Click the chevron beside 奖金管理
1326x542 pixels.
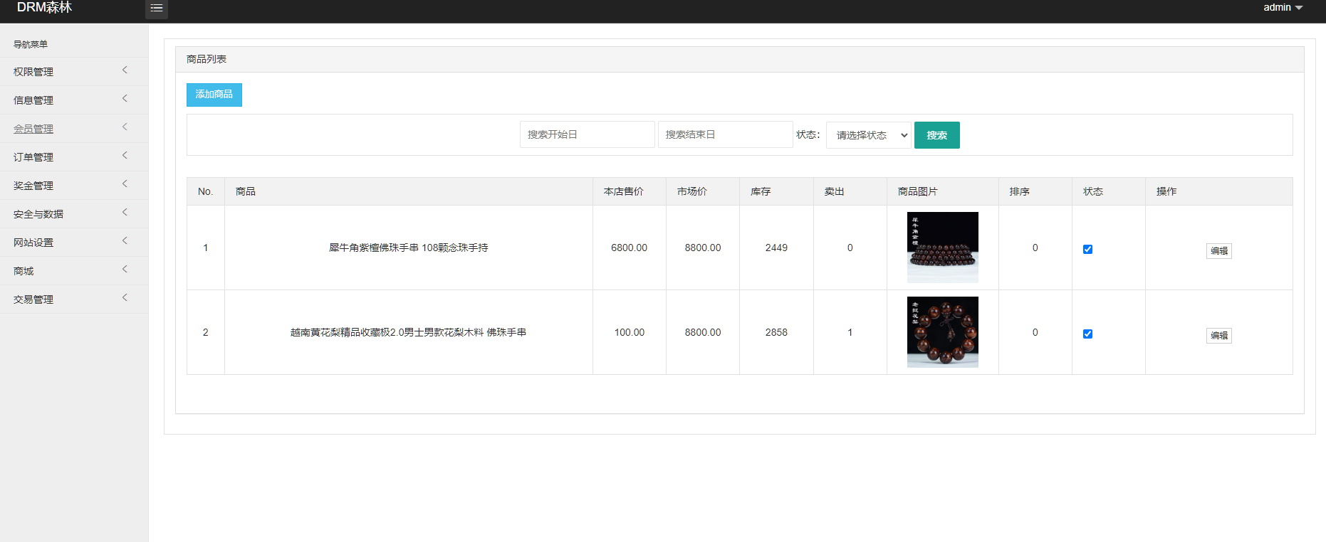point(125,184)
